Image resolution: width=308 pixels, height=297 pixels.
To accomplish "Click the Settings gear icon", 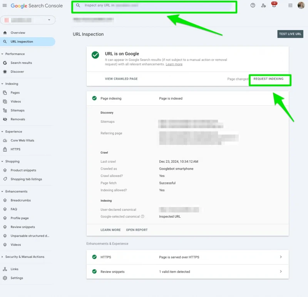I will pyautogui.click(x=5, y=278).
